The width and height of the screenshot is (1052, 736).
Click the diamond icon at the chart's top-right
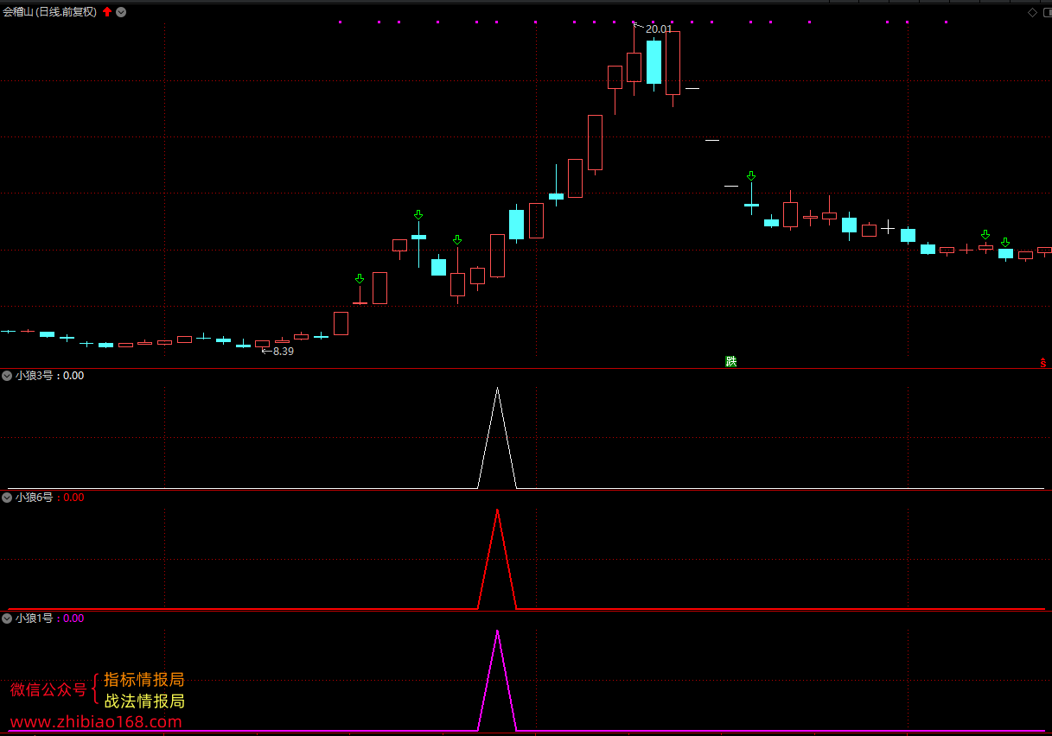pyautogui.click(x=1032, y=12)
